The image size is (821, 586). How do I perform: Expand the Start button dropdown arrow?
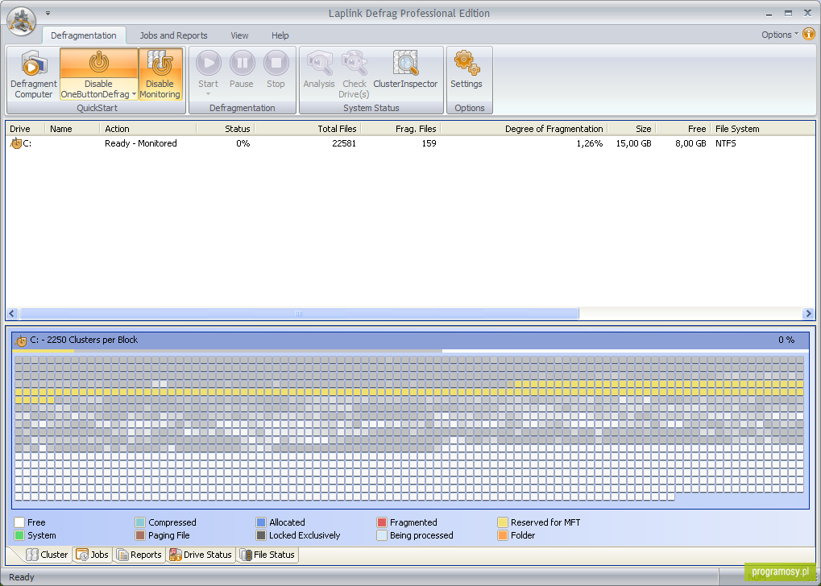click(x=209, y=94)
